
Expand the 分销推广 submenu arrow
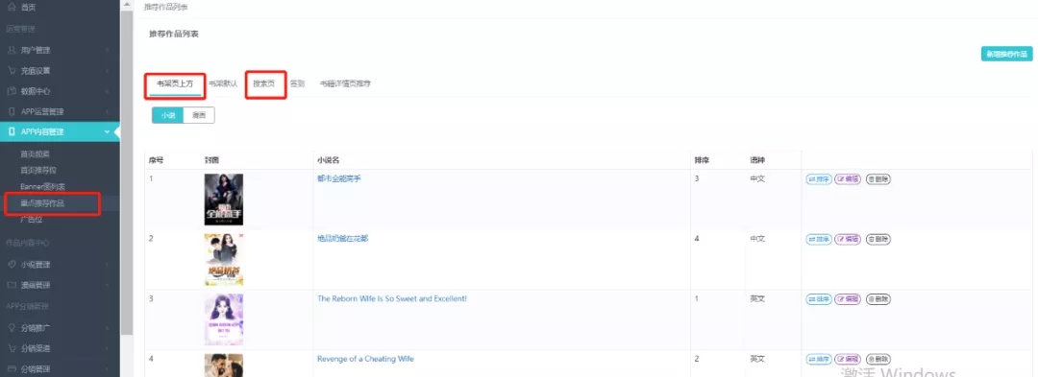coord(108,327)
